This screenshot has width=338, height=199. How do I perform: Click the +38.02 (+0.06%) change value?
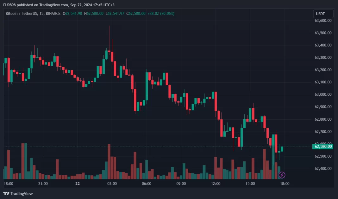(x=161, y=14)
